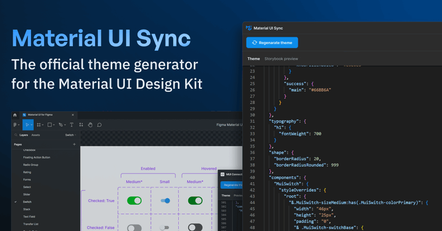Image resolution: width=442 pixels, height=231 pixels.
Task: Open the Stack page
Action: [27, 209]
